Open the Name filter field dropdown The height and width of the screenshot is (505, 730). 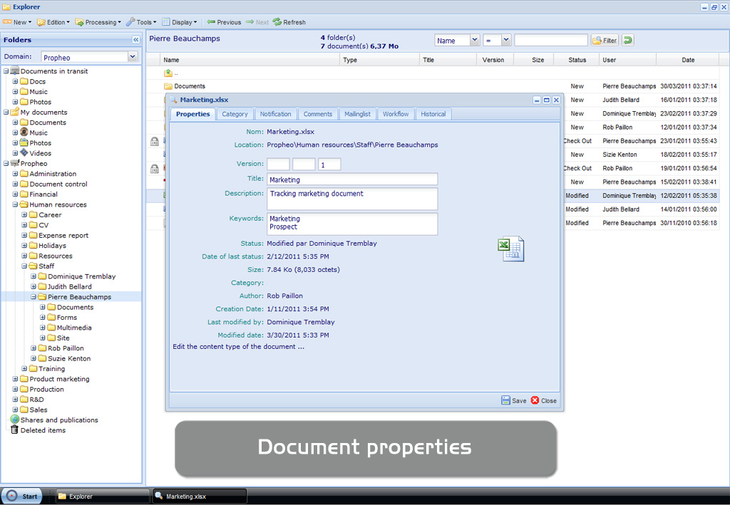[475, 41]
